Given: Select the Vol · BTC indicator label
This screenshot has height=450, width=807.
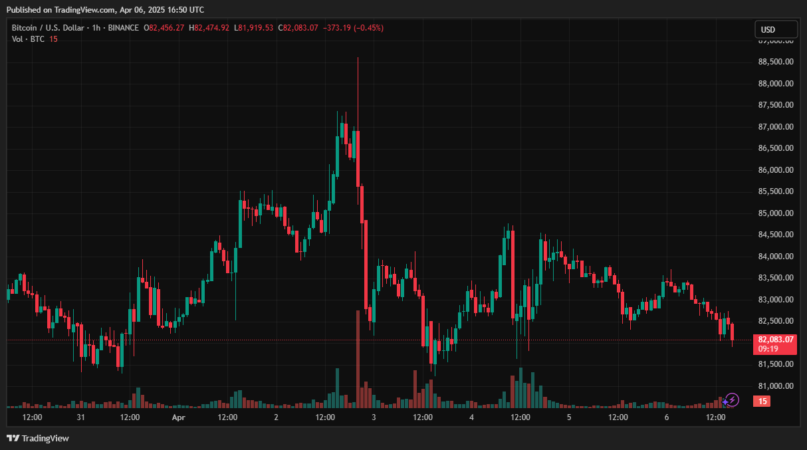Looking at the screenshot, I should tap(28, 39).
